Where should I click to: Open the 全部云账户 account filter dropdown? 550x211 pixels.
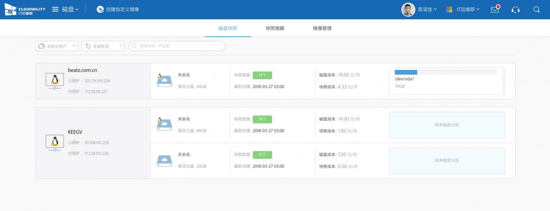click(x=57, y=46)
